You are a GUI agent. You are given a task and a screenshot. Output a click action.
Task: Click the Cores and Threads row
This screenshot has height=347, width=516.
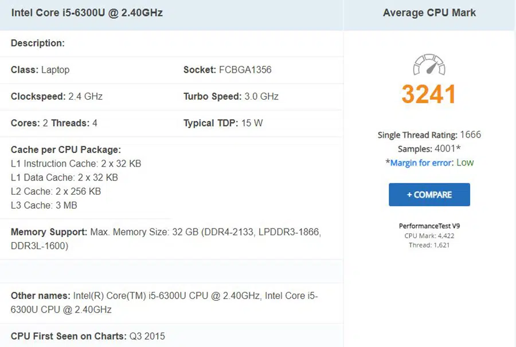(x=54, y=123)
